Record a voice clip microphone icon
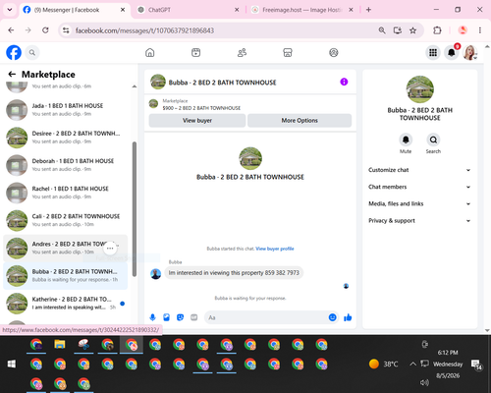Image resolution: width=491 pixels, height=393 pixels. (x=152, y=317)
